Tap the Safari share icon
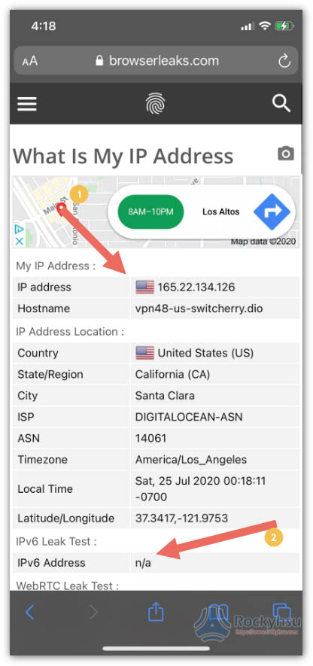This screenshot has height=666, width=313. click(156, 612)
